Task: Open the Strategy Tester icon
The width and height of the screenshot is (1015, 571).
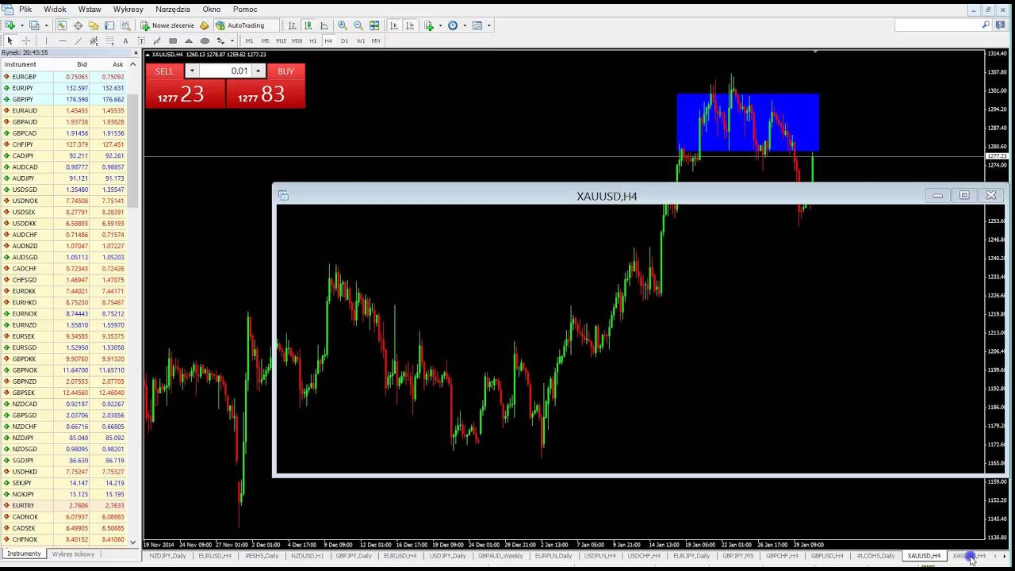Action: (x=125, y=25)
